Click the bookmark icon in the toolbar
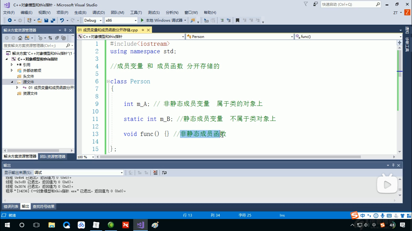 click(238, 20)
